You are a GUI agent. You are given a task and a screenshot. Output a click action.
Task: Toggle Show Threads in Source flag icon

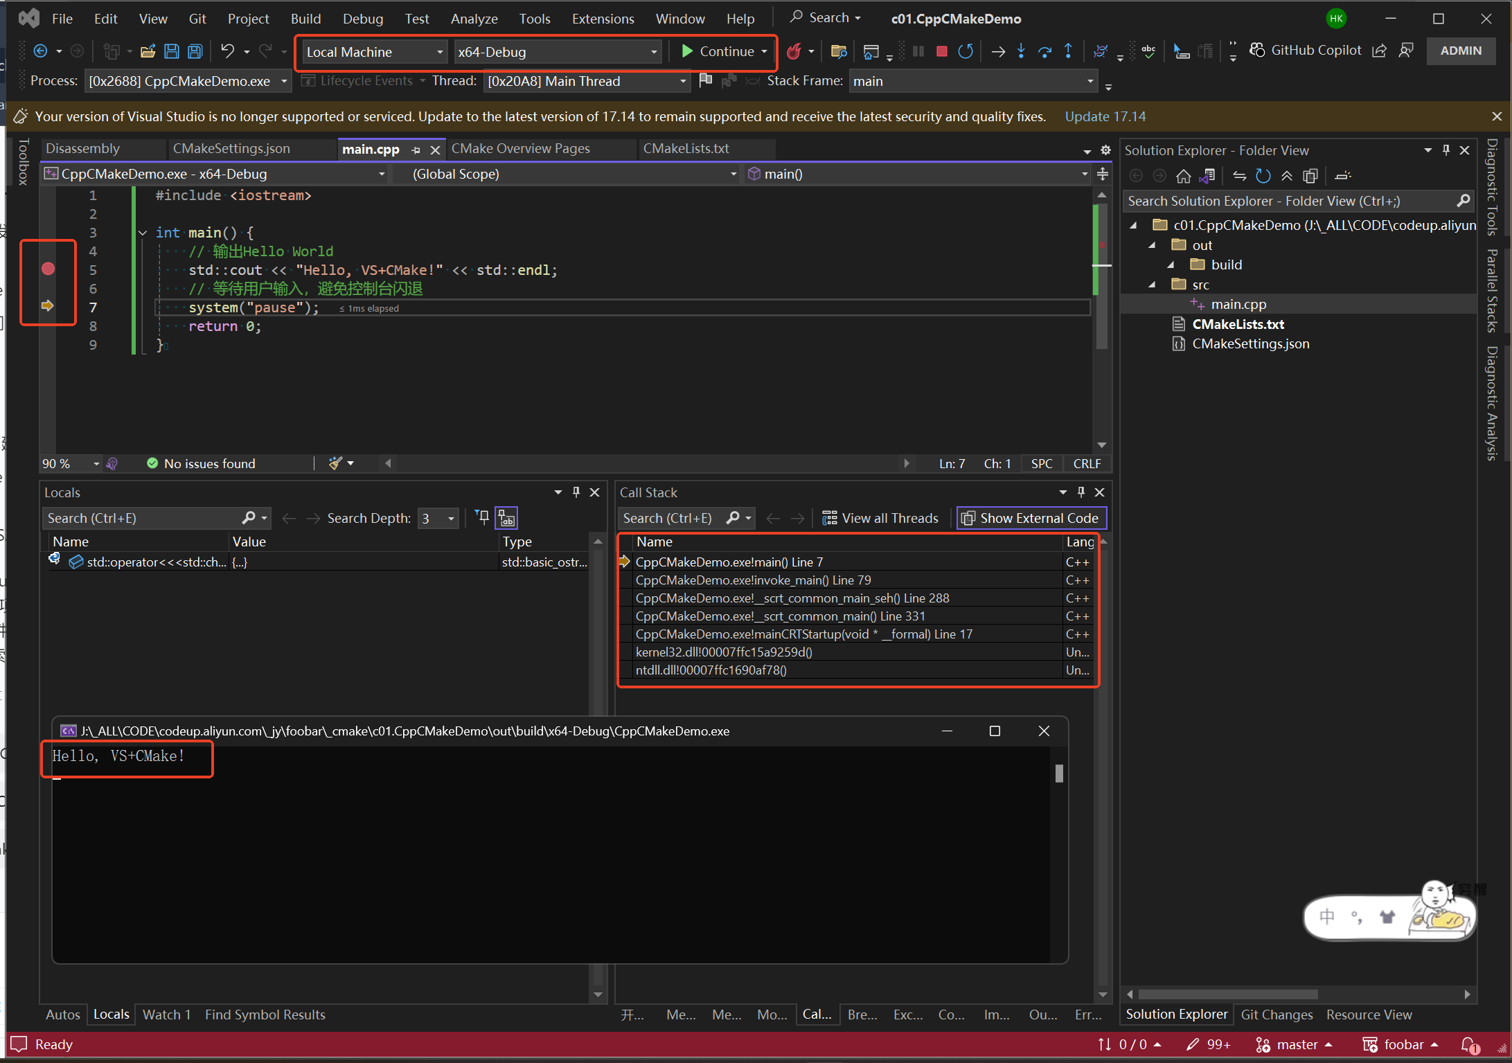tap(706, 81)
